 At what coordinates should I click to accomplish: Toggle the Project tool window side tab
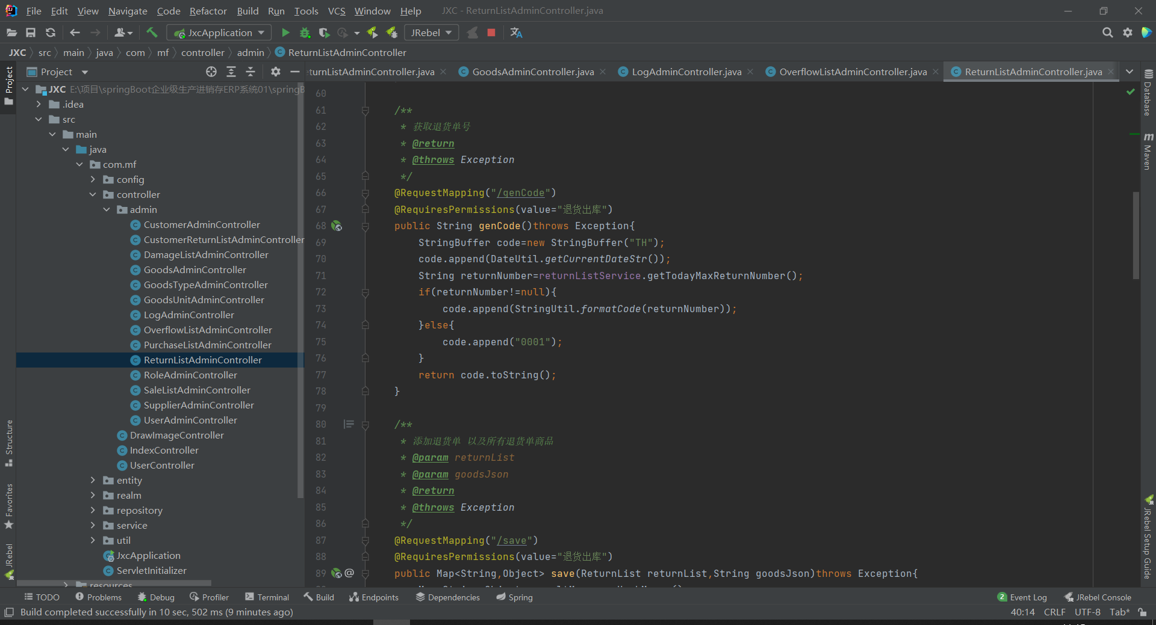point(8,86)
